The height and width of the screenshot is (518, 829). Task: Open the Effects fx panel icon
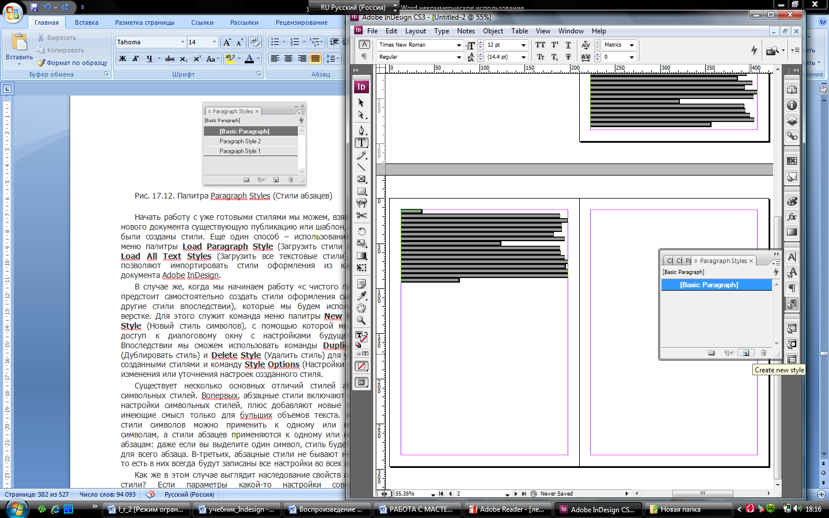tap(792, 216)
